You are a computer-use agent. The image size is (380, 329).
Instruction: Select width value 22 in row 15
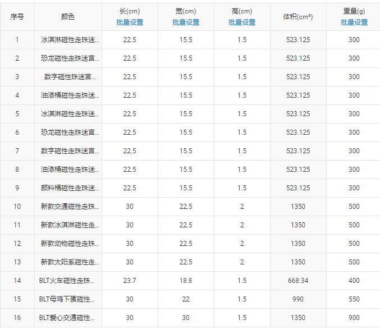(186, 299)
